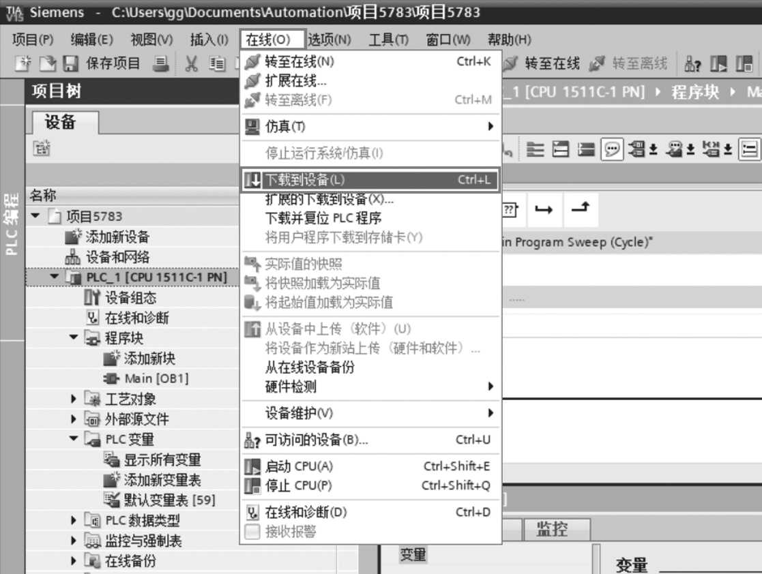Viewport: 762px width, 574px height.
Task: Choose 可访问的设备(B)... menu entry
Action: click(370, 440)
